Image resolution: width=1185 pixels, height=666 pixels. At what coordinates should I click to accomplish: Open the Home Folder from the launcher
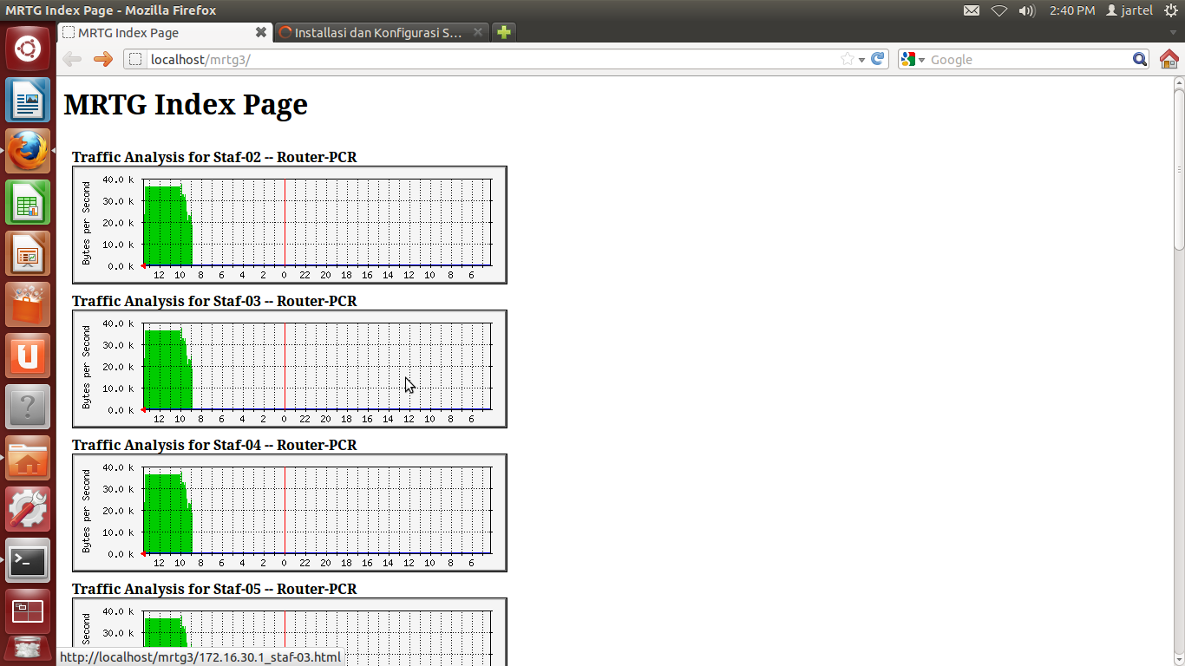28,458
